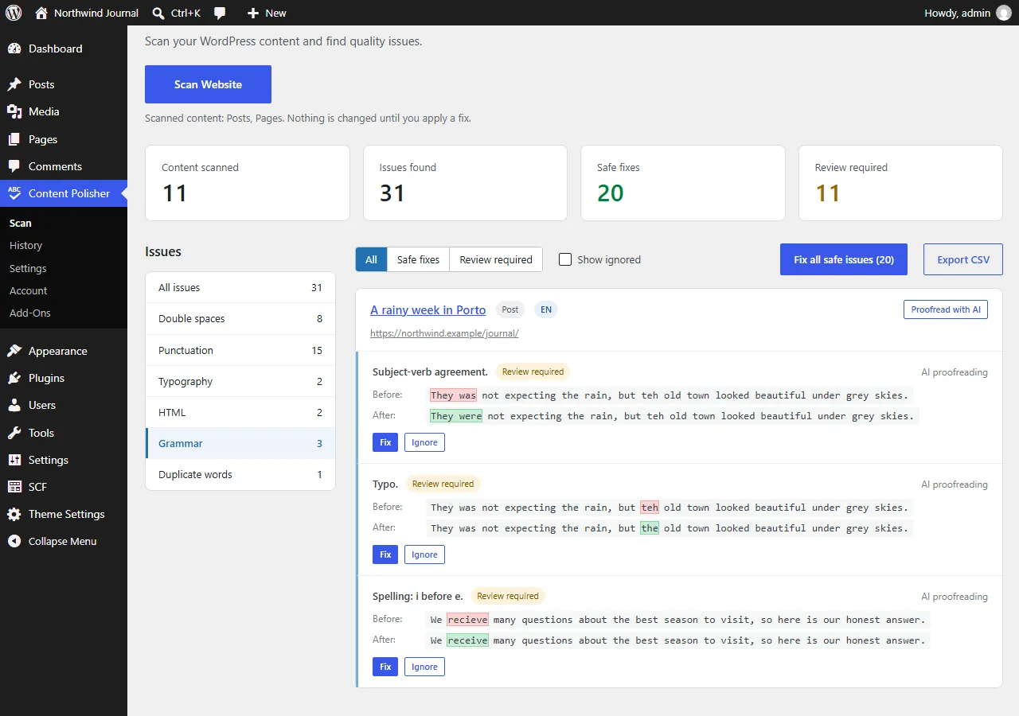Open the Appearance paintbrush icon
Screen dimensions: 1019x716
[x=14, y=351]
